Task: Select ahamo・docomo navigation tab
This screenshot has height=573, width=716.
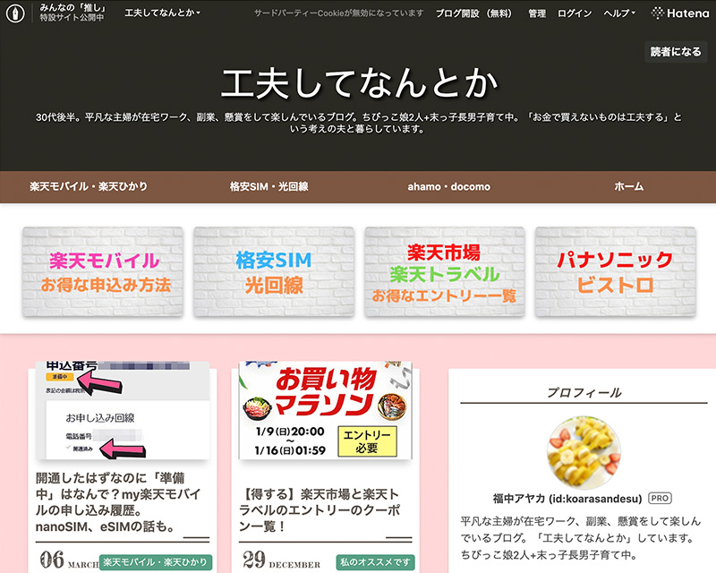Action: point(448,187)
